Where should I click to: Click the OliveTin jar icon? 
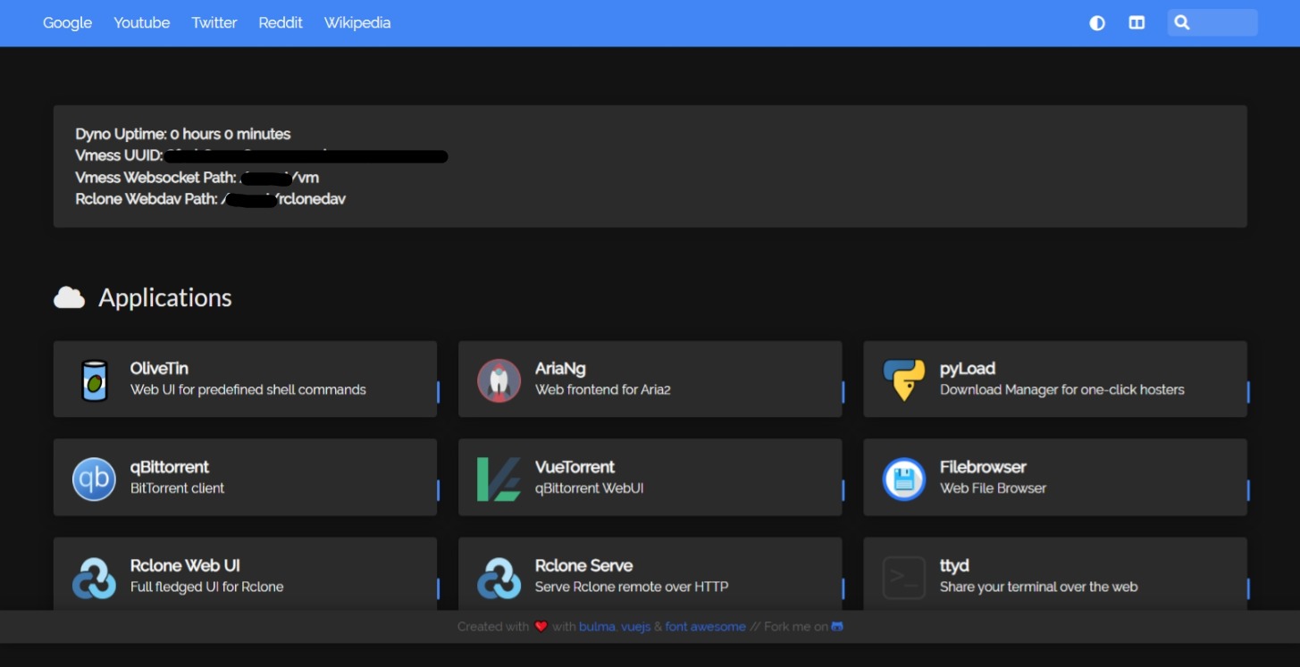(x=94, y=380)
